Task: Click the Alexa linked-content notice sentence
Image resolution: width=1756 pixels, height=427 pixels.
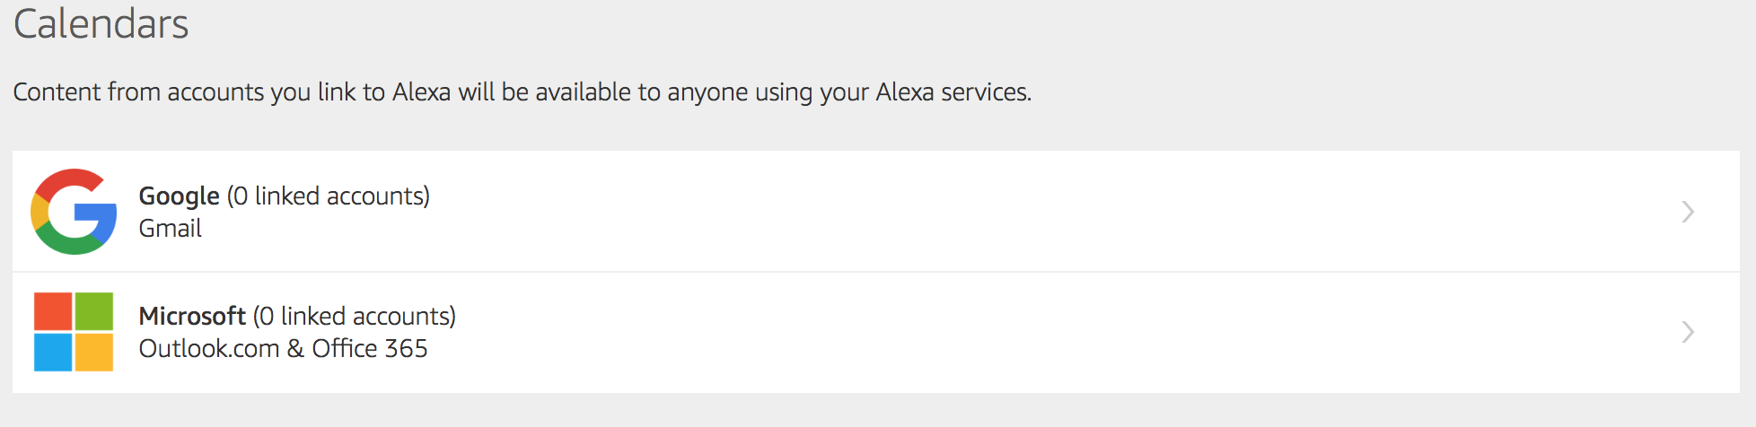Action: [x=522, y=92]
